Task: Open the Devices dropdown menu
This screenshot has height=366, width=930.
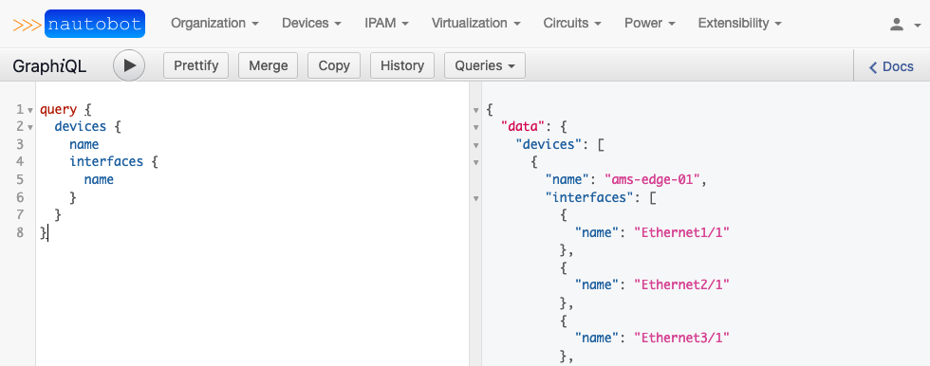Action: 311,24
